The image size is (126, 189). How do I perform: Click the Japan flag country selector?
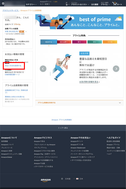click(80, 179)
